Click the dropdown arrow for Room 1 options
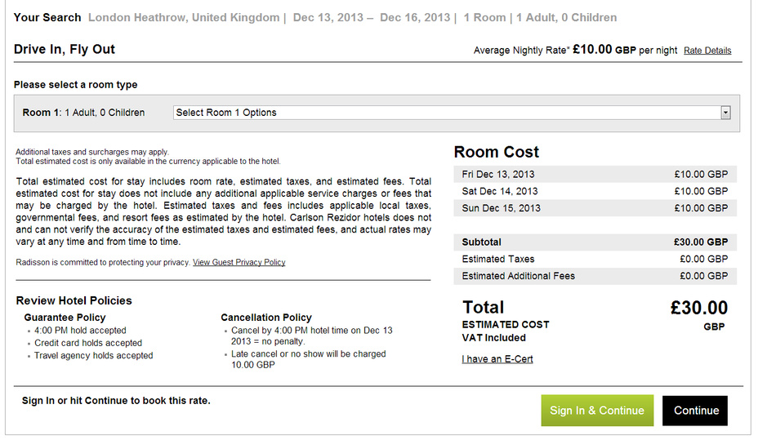The width and height of the screenshot is (767, 440). 725,113
